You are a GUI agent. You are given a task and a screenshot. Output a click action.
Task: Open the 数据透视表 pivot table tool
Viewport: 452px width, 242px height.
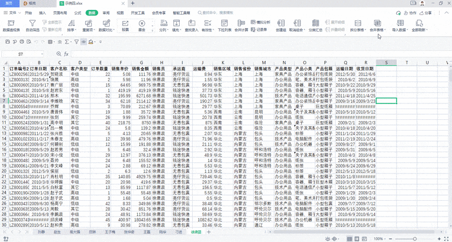11,25
